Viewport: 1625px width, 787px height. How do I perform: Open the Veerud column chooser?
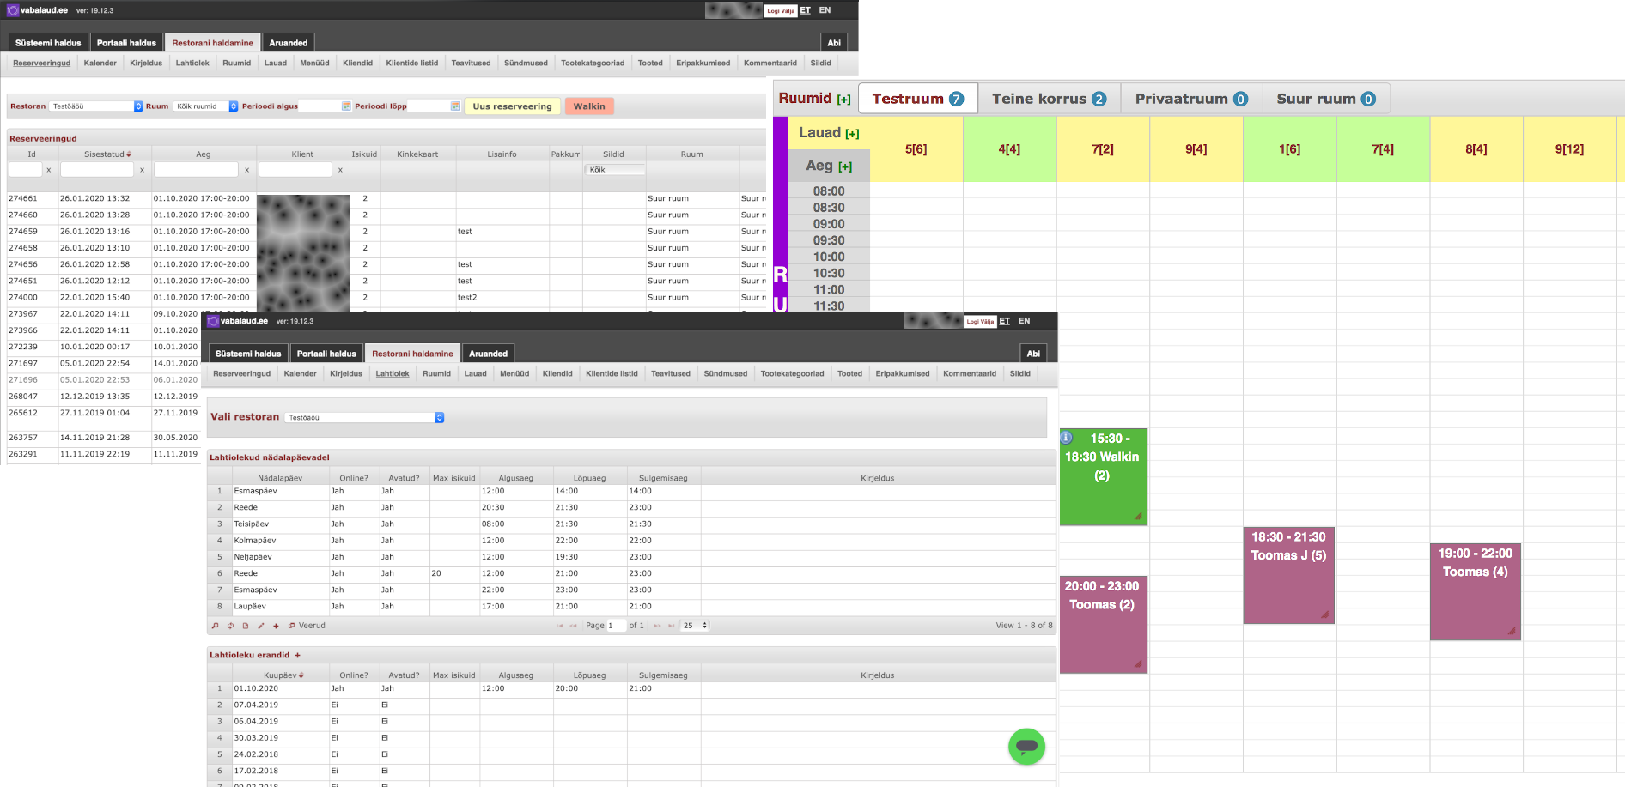[x=307, y=626]
